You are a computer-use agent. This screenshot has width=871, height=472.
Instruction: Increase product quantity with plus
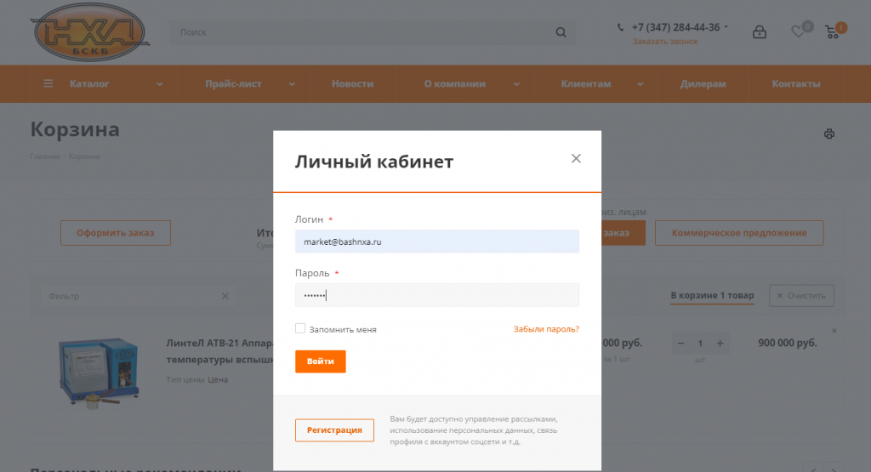[720, 344]
